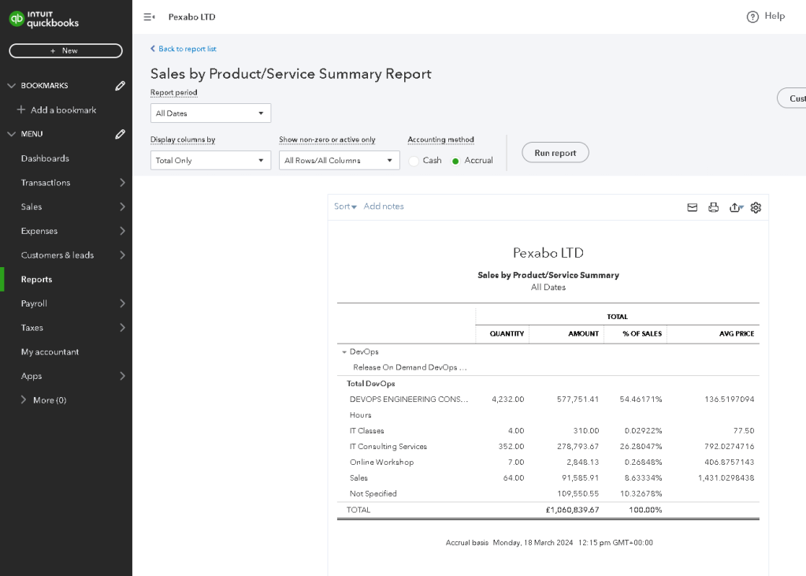Edit menu with pencil icon
Viewport: 806px width, 576px height.
click(120, 134)
